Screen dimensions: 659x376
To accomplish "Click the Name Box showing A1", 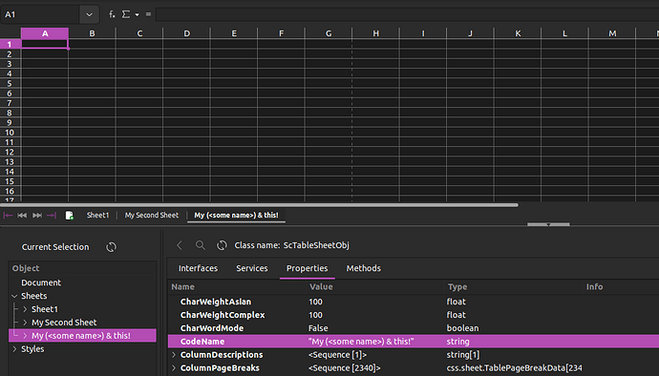I will tap(40, 14).
